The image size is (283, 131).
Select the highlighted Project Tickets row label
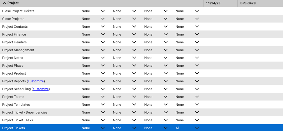[13, 128]
